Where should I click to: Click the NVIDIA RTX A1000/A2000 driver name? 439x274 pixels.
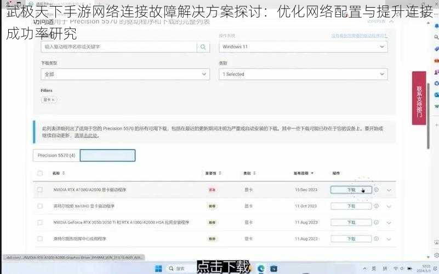pos(89,190)
